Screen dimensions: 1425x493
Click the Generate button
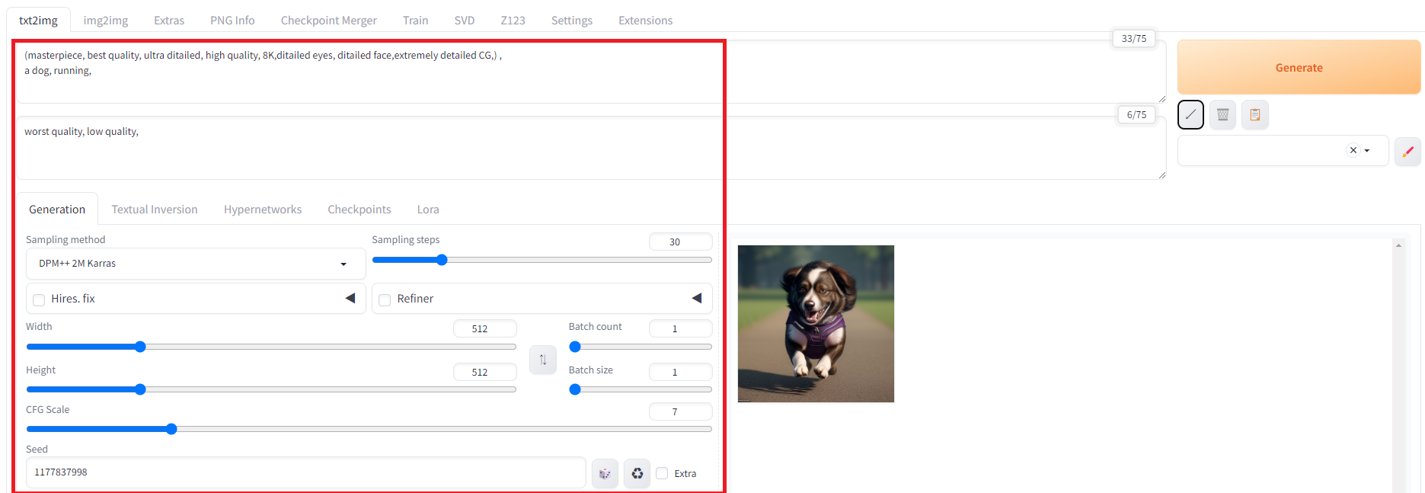1299,67
